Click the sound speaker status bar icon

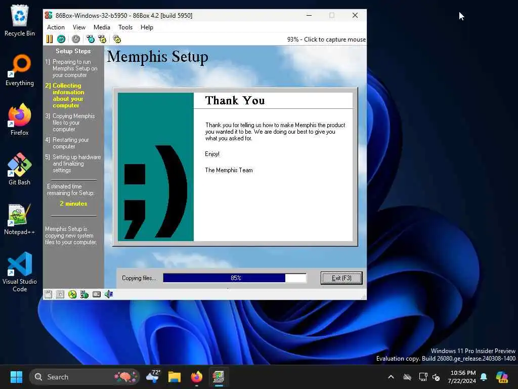[109, 294]
